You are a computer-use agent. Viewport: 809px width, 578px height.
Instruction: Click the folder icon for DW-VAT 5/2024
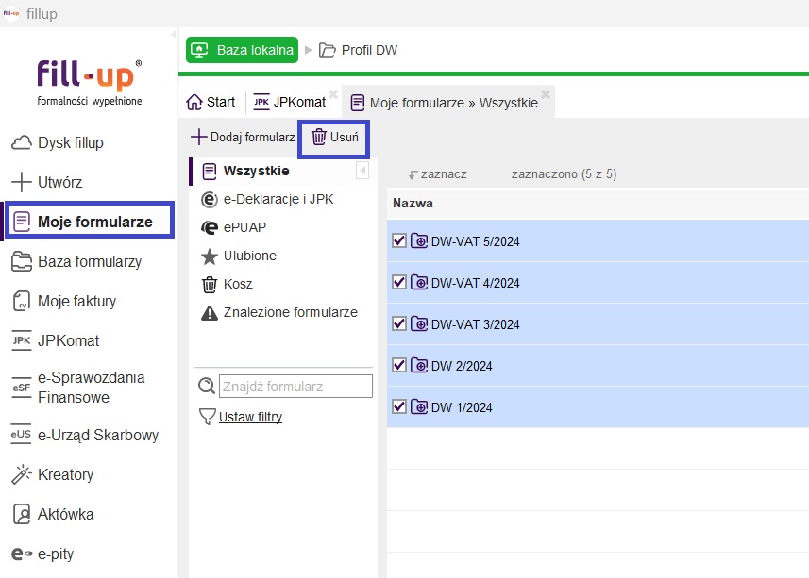pos(419,240)
